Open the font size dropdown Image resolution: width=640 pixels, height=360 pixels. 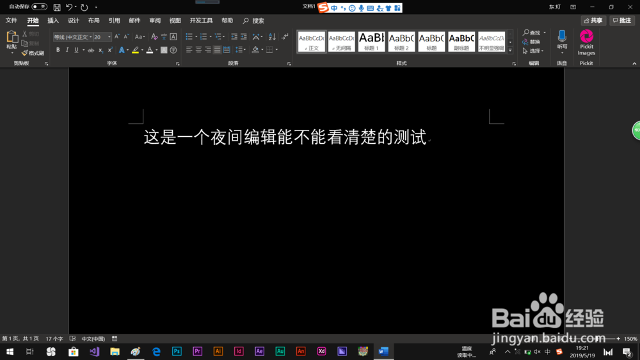[109, 37]
